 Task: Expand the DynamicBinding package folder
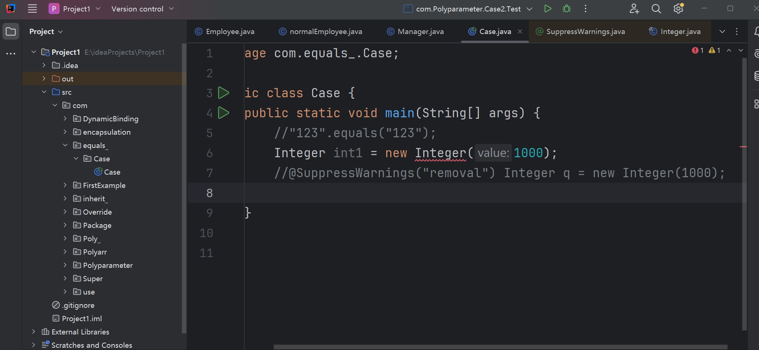[65, 119]
